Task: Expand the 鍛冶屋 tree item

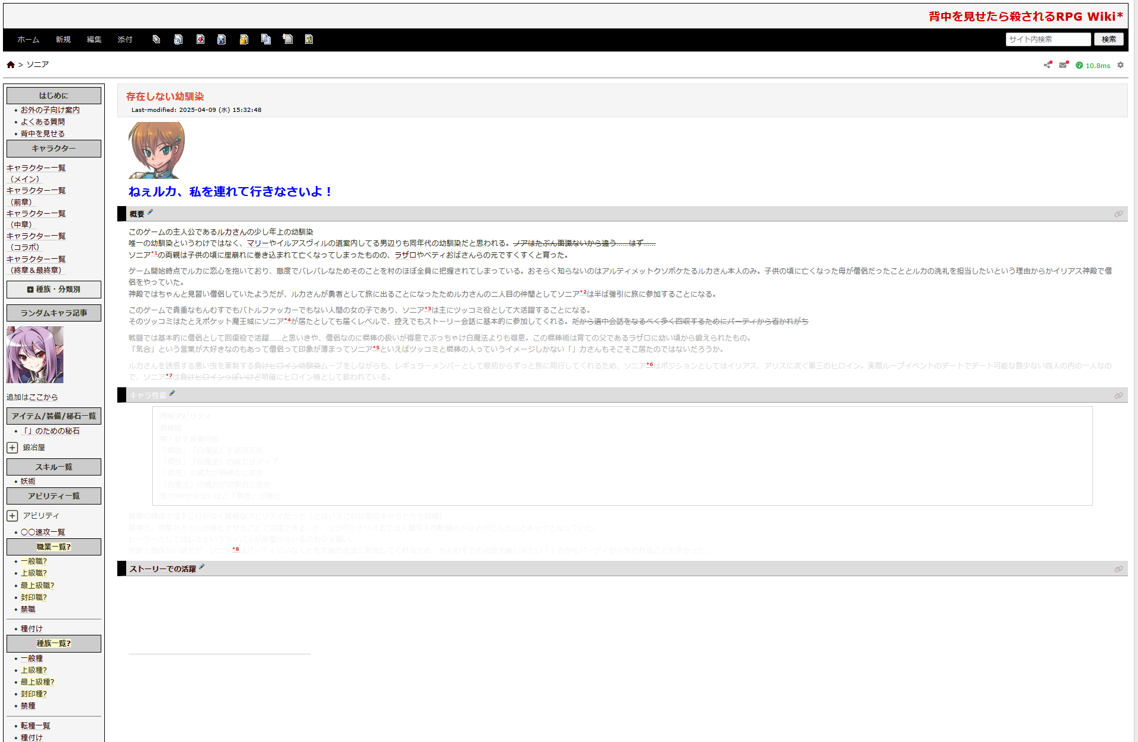Action: coord(12,448)
